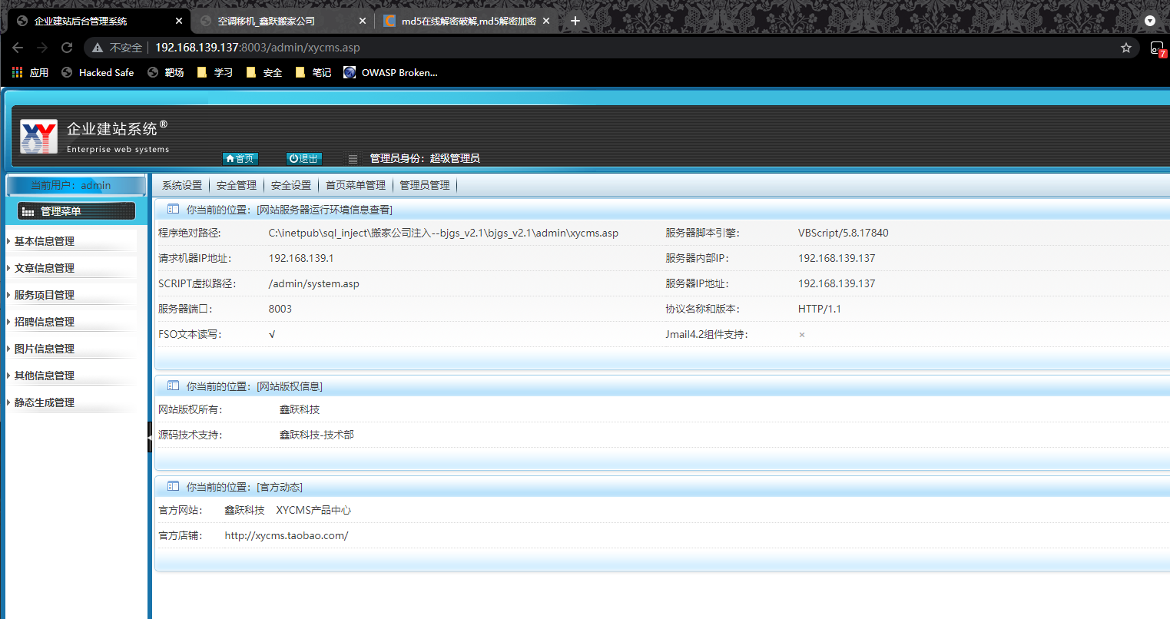
Task: Open the xycms.taobao.com shop link
Action: (287, 535)
